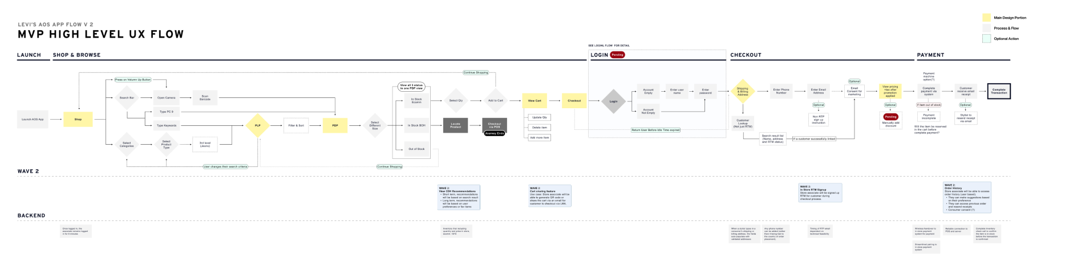
Task: Click the Type Keywords step
Action: click(167, 125)
